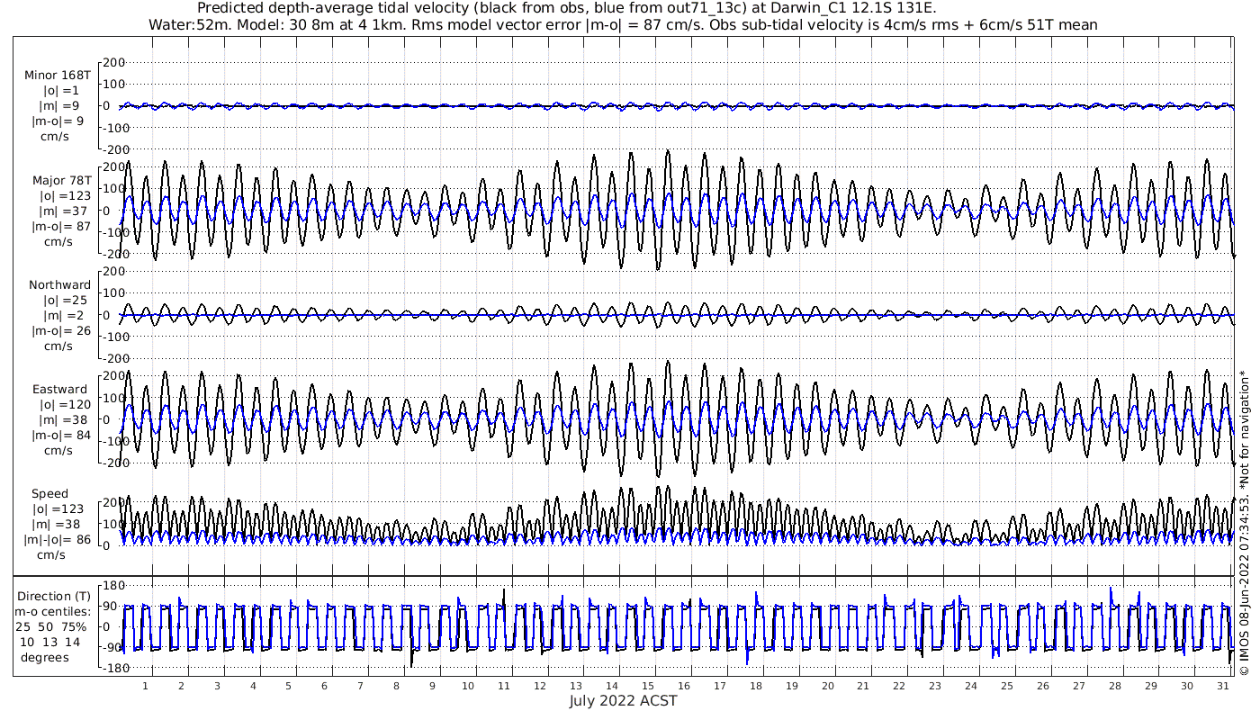Click day '7' on the date axis
Viewport: 1260px width, 720px height.
tap(360, 686)
